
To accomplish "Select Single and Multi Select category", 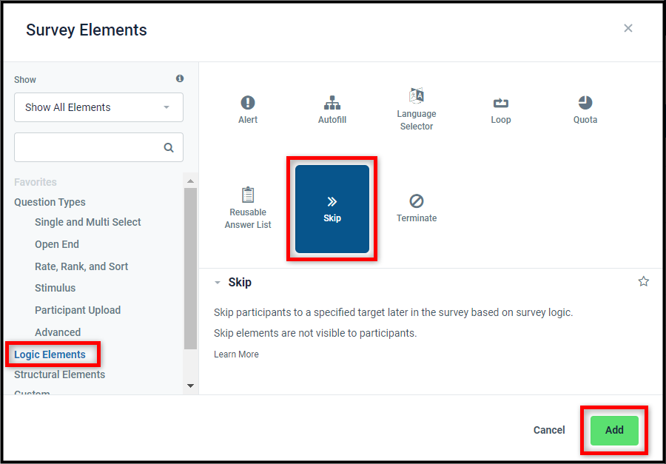I will tap(88, 222).
